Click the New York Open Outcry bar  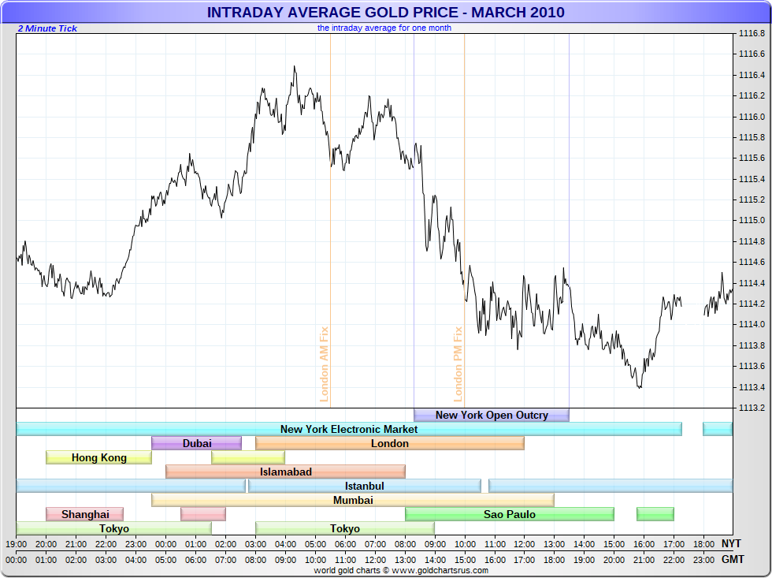coord(492,415)
